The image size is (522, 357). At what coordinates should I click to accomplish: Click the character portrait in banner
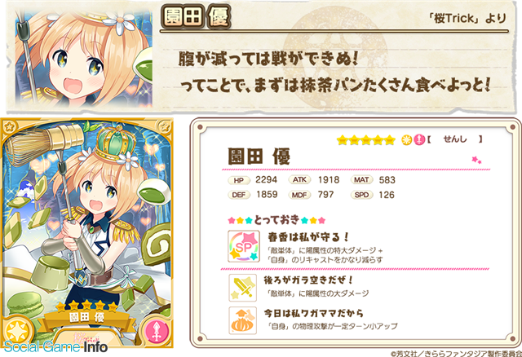pos(83,56)
